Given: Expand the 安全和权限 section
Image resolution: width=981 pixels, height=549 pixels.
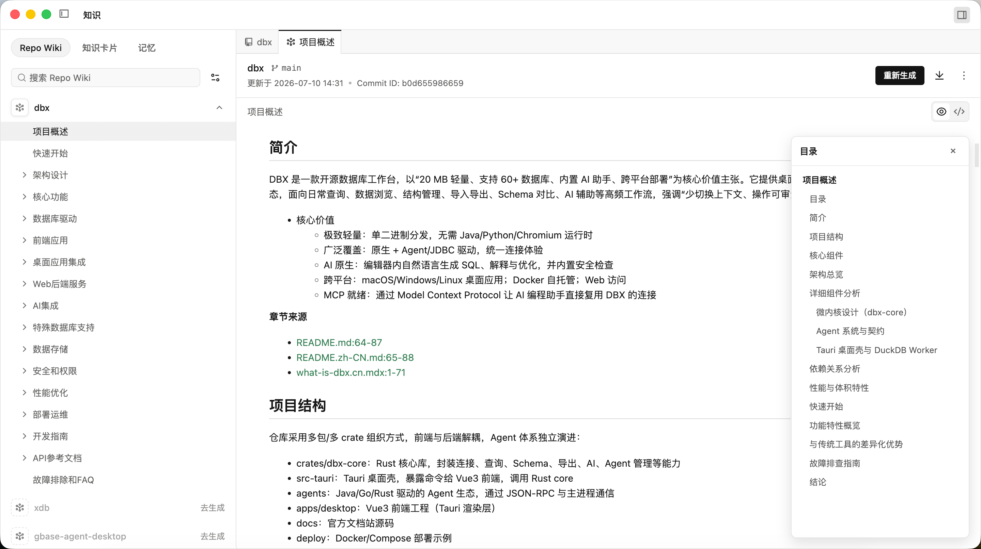Looking at the screenshot, I should [25, 371].
